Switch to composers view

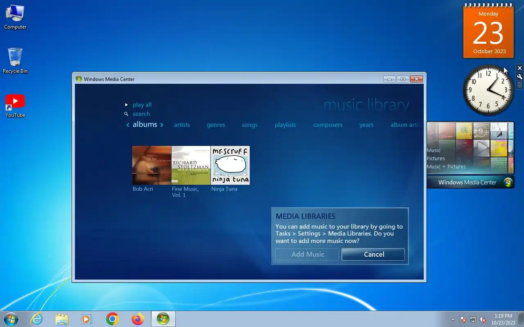327,125
